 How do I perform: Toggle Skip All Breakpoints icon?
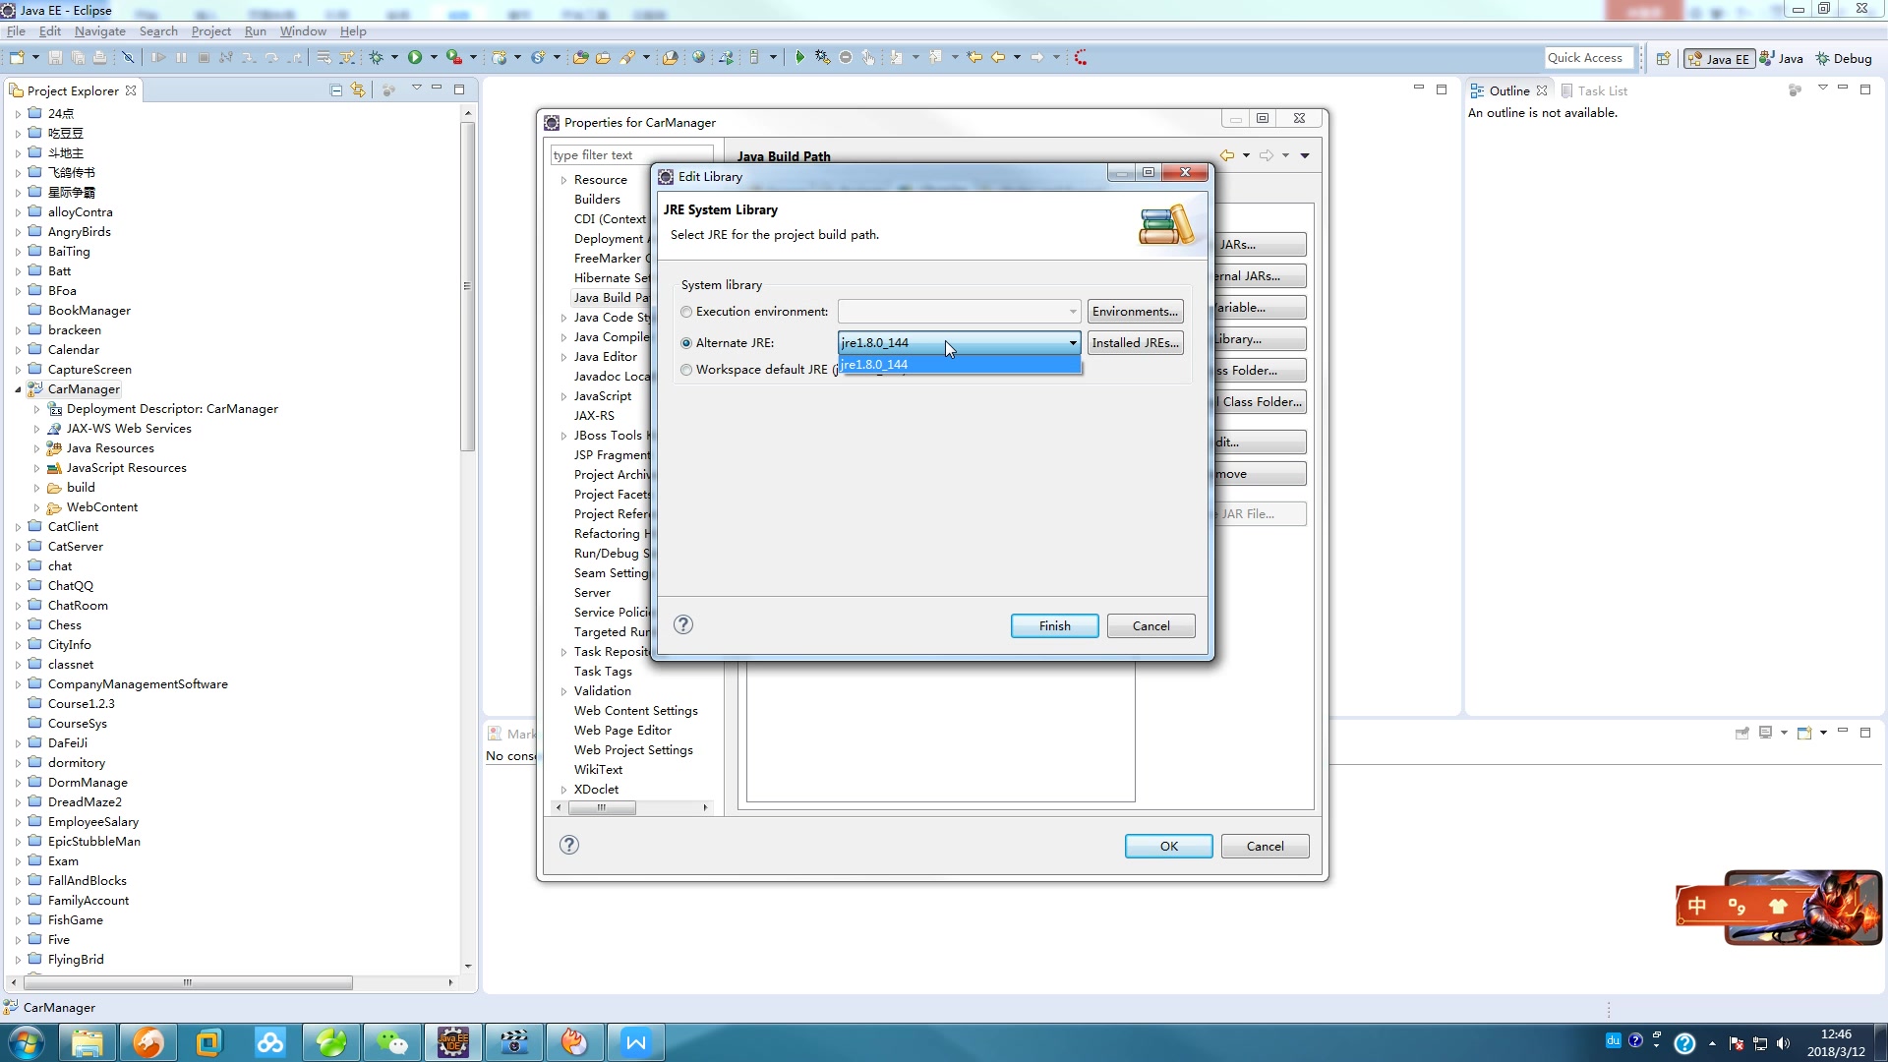click(x=127, y=58)
